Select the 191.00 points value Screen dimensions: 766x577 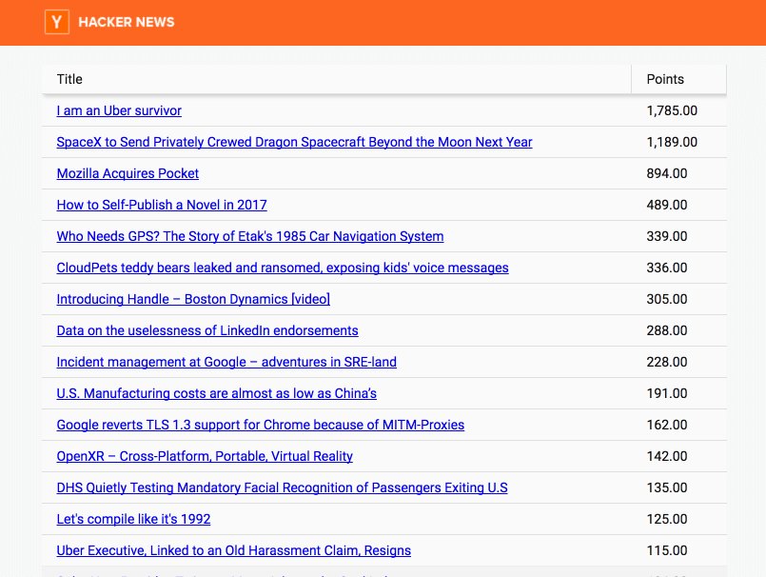[x=667, y=393]
